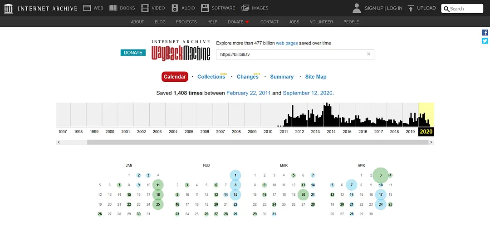Open the Software floppy disk icon
The width and height of the screenshot is (490, 233).
click(x=205, y=8)
